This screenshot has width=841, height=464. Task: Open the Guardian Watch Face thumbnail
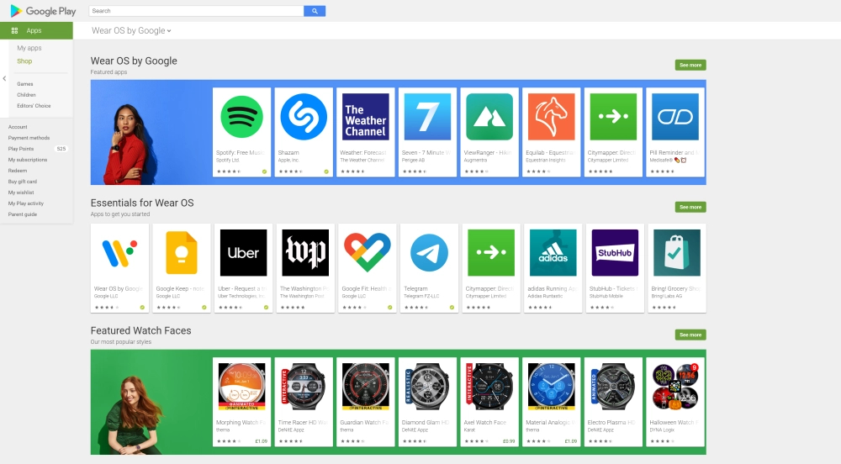pyautogui.click(x=365, y=387)
